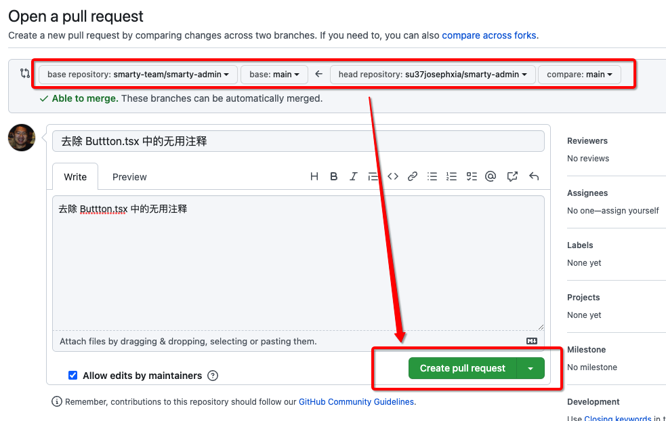Apply bold formatting in the editor toolbar
This screenshot has height=421, width=666.
click(x=333, y=176)
